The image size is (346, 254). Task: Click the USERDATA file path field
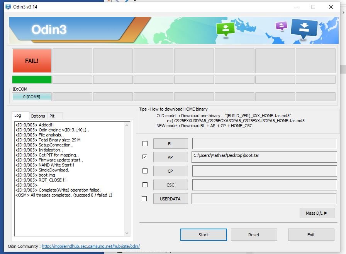click(x=264, y=199)
